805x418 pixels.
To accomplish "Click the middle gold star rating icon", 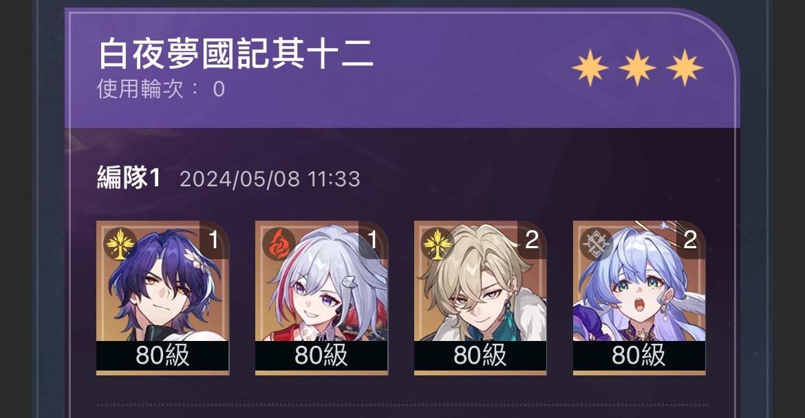I will pos(637,67).
